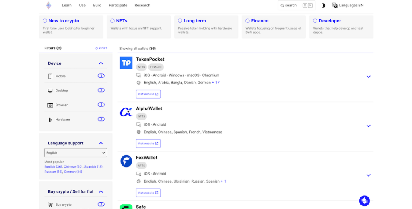Click AlphaWallet NFTS tag
The image size is (412, 209).
point(141,116)
